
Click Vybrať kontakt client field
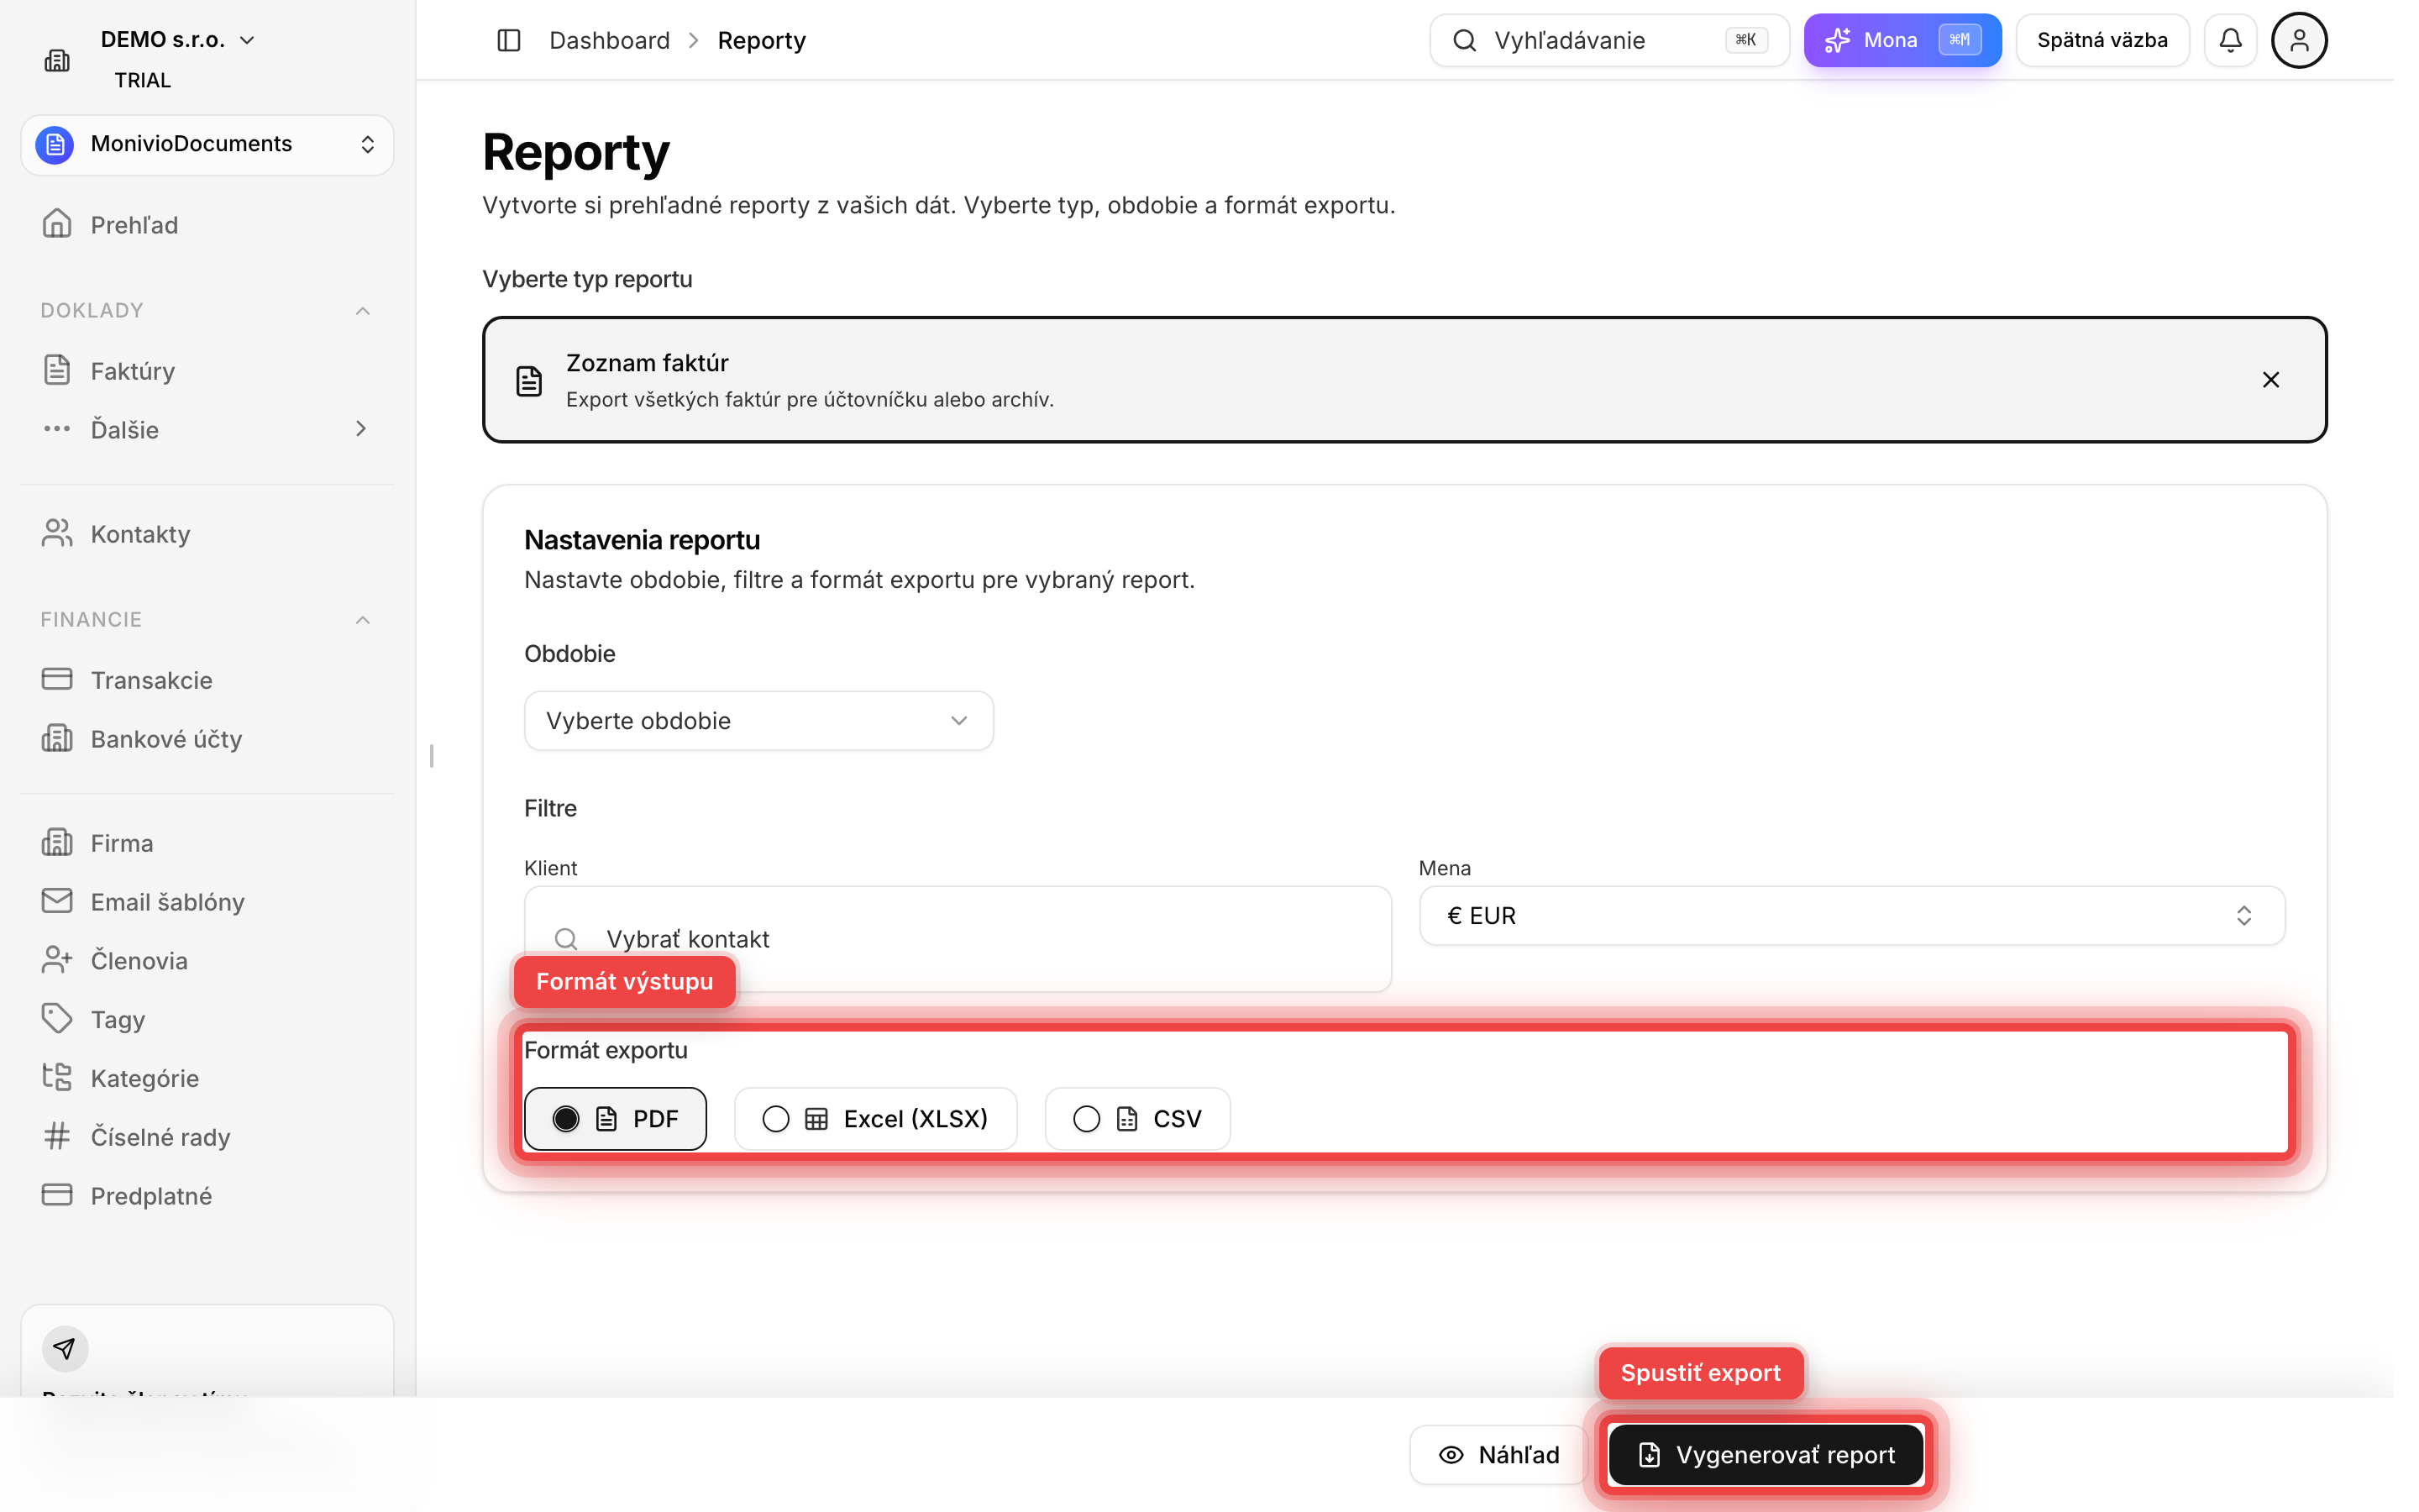[x=958, y=938]
